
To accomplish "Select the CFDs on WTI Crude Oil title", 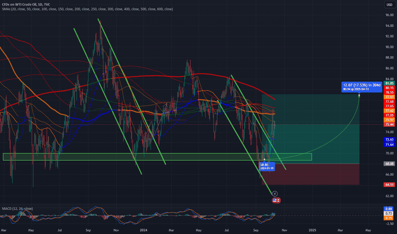I will click(26, 4).
